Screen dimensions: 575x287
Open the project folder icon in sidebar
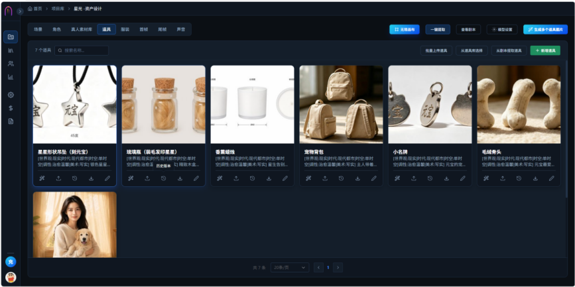pyautogui.click(x=11, y=37)
